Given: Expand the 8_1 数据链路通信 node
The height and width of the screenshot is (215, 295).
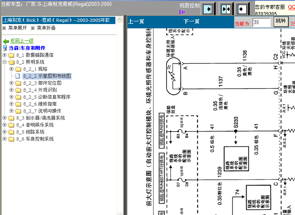Looking at the screenshot, I should pyautogui.click(x=5, y=55).
